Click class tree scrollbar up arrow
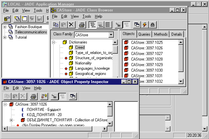Screen dimensions: 209x139 click(115, 43)
